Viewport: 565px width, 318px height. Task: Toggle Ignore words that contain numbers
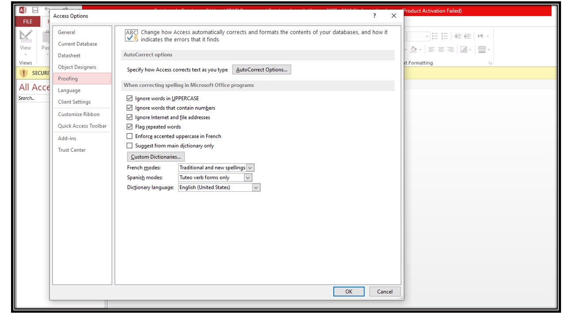129,108
